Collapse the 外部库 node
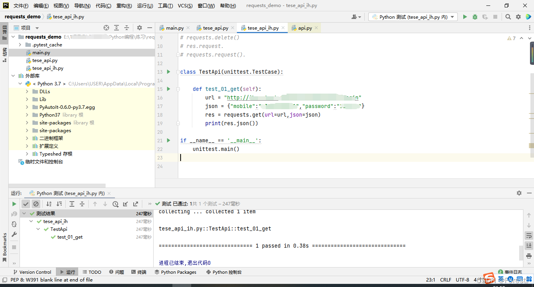Image resolution: width=534 pixels, height=287 pixels. pyautogui.click(x=13, y=76)
